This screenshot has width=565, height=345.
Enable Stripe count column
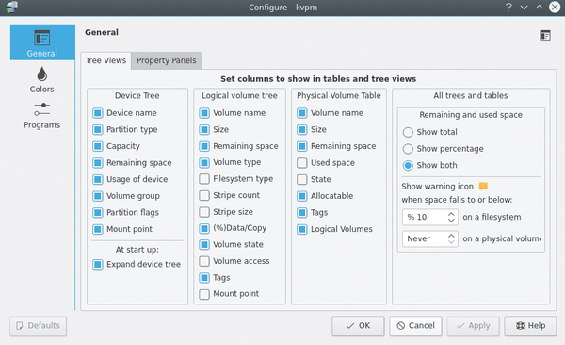point(204,195)
